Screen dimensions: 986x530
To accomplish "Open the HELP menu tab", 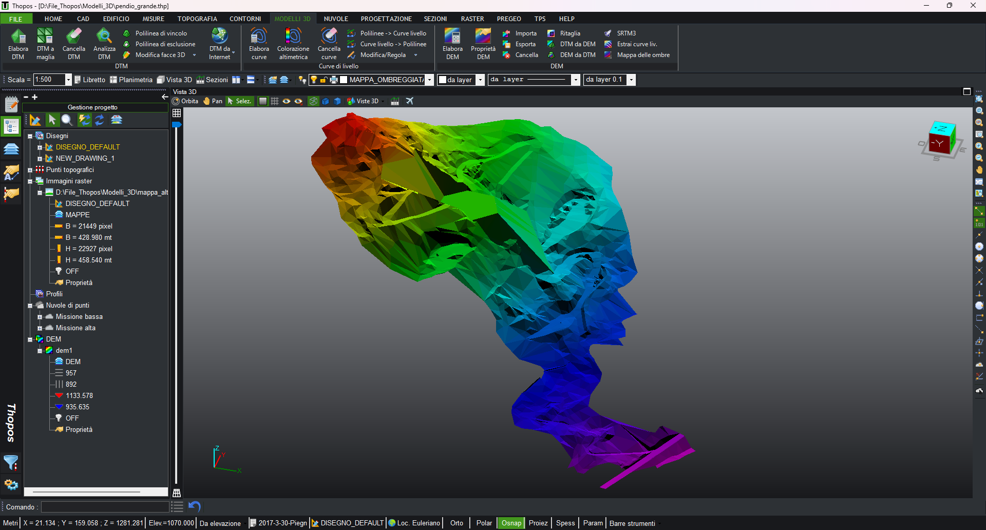I will click(566, 18).
